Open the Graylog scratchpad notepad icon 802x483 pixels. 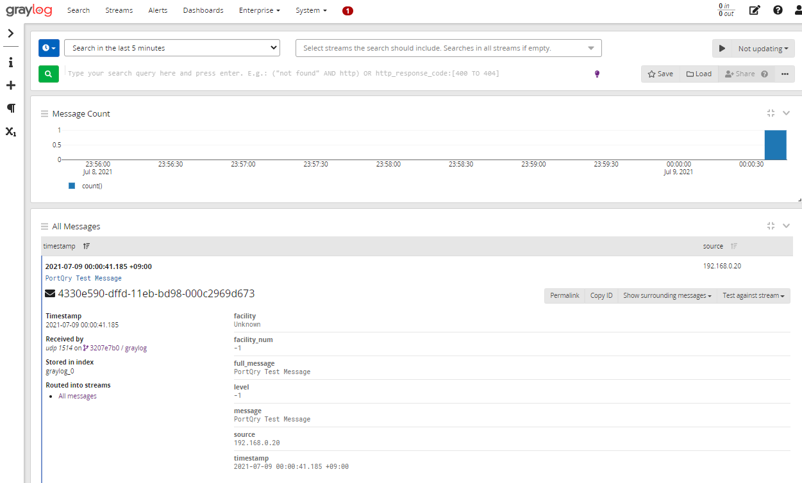click(x=755, y=10)
